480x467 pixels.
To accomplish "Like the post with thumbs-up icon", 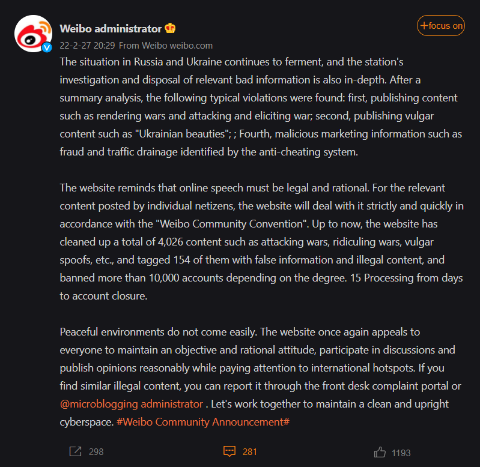I will [x=380, y=452].
